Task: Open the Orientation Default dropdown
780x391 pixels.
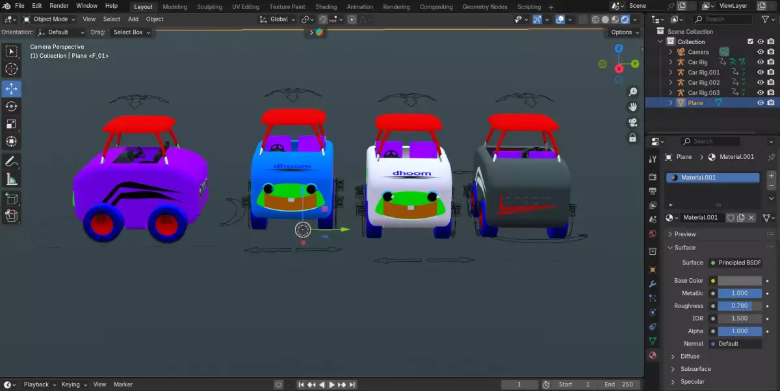Action: click(x=61, y=32)
